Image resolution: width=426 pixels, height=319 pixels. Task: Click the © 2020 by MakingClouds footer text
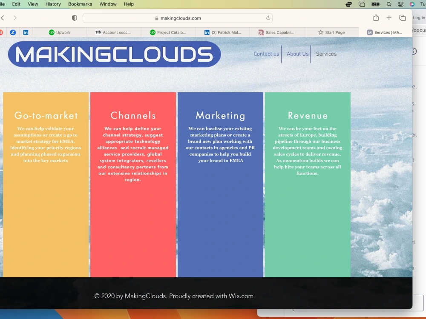point(174,296)
